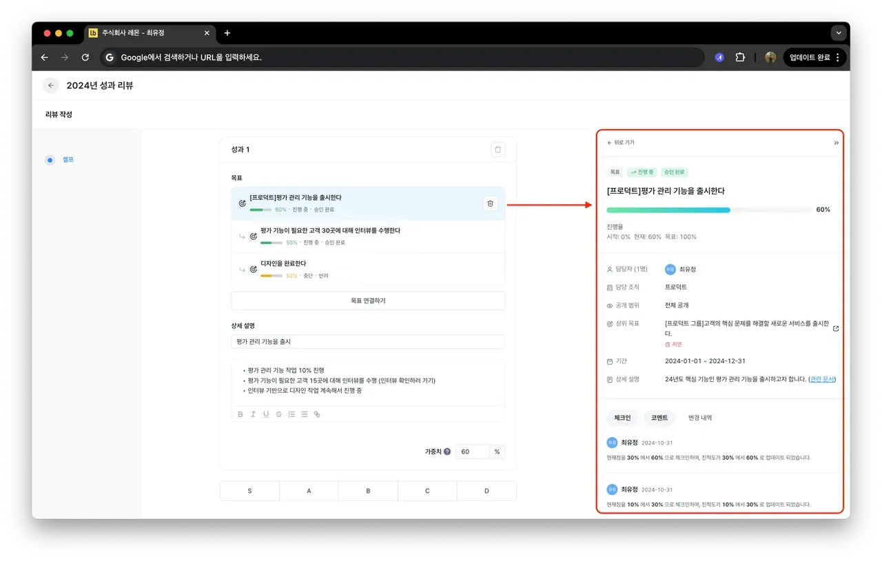
Task: Apply strikethrough formatting in the description editor
Action: [278, 414]
